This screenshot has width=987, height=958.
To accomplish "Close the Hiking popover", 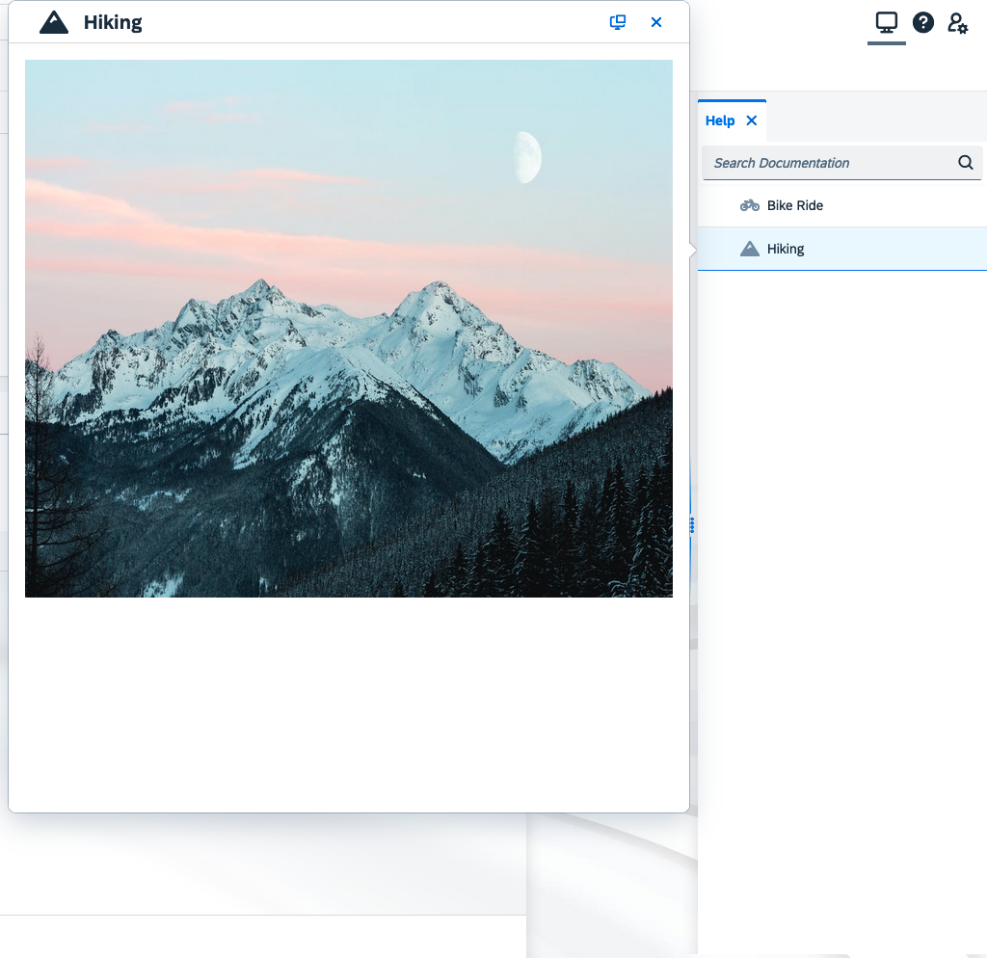I will point(656,22).
